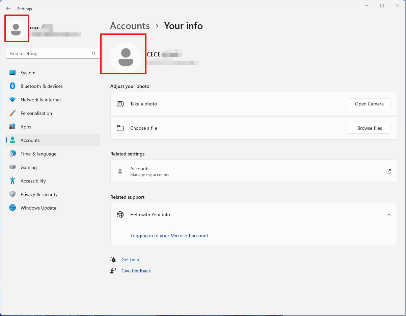Select Accounts in the settings sidebar
Image resolution: width=406 pixels, height=316 pixels.
30,140
